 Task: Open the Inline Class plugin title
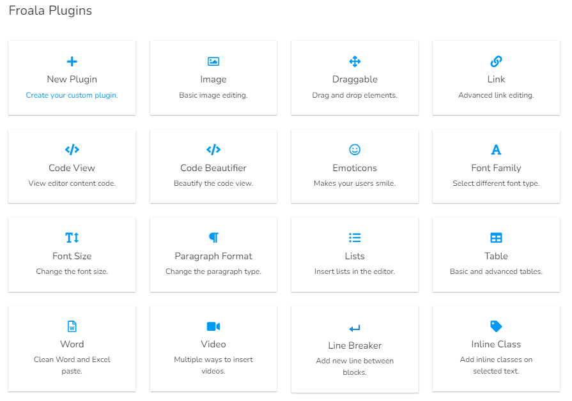[496, 344]
